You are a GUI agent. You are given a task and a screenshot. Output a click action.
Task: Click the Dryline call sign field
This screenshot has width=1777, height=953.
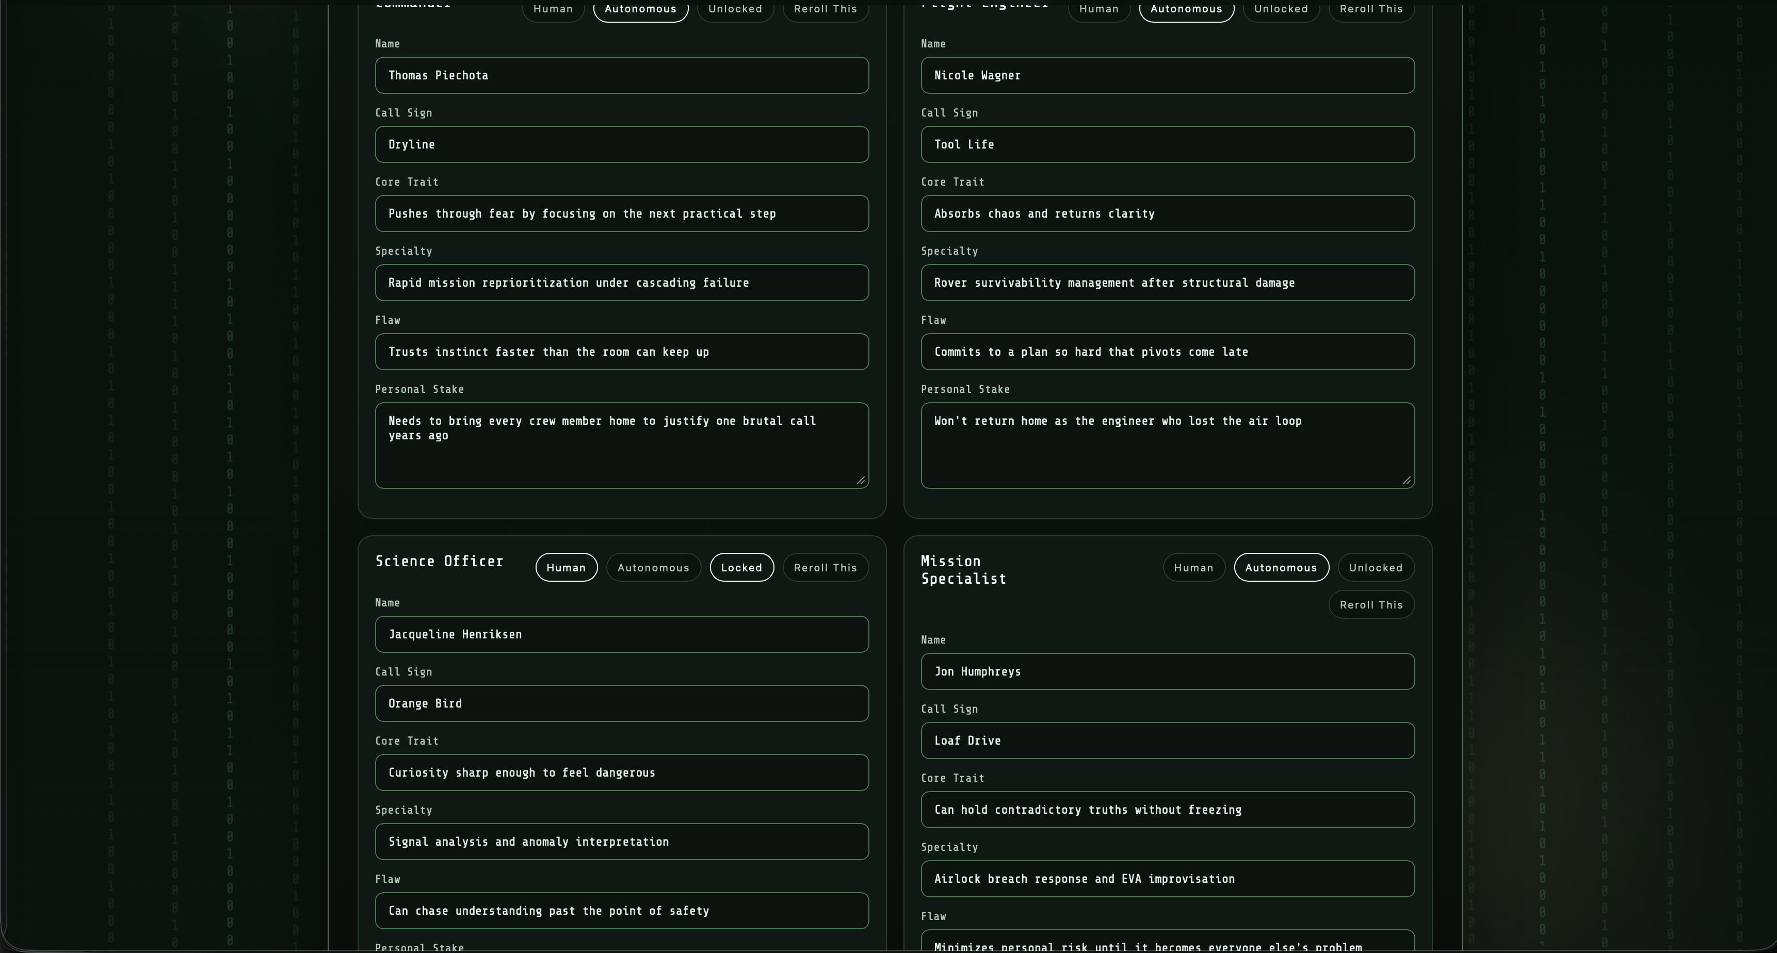tap(621, 144)
